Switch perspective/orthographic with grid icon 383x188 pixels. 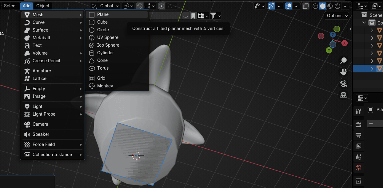[343, 95]
